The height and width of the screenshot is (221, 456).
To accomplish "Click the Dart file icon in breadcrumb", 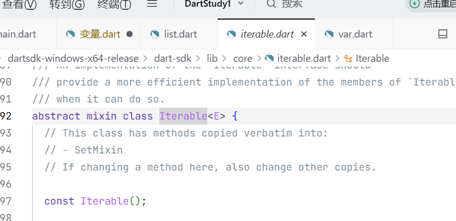I will pyautogui.click(x=269, y=59).
